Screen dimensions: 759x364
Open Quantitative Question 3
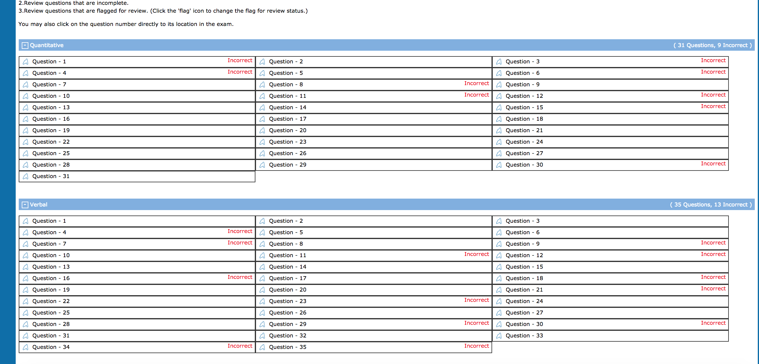click(x=522, y=62)
